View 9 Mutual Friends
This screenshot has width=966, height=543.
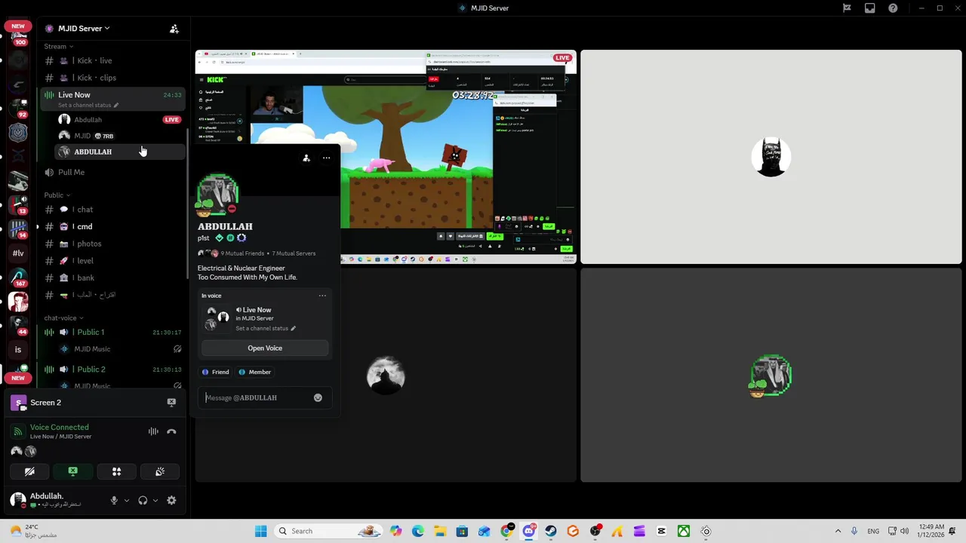click(x=242, y=253)
